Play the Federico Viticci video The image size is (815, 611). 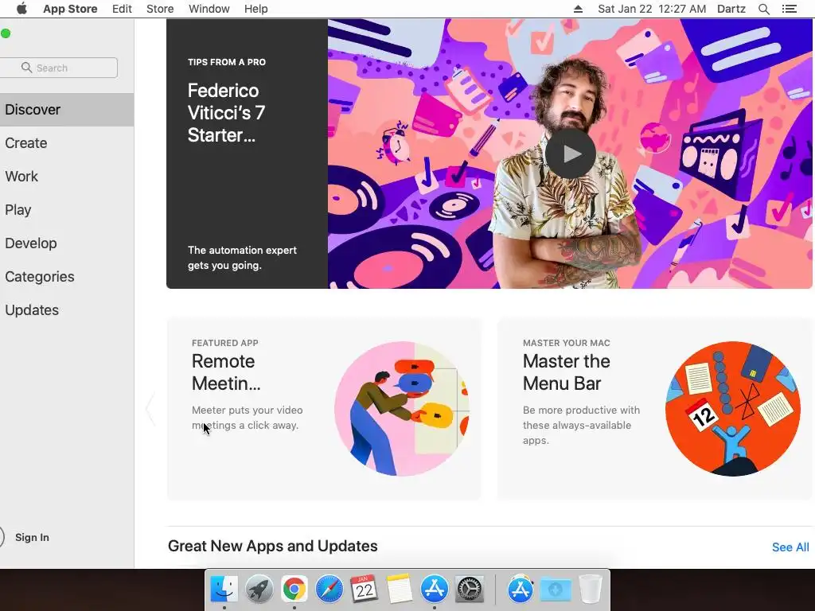point(570,154)
